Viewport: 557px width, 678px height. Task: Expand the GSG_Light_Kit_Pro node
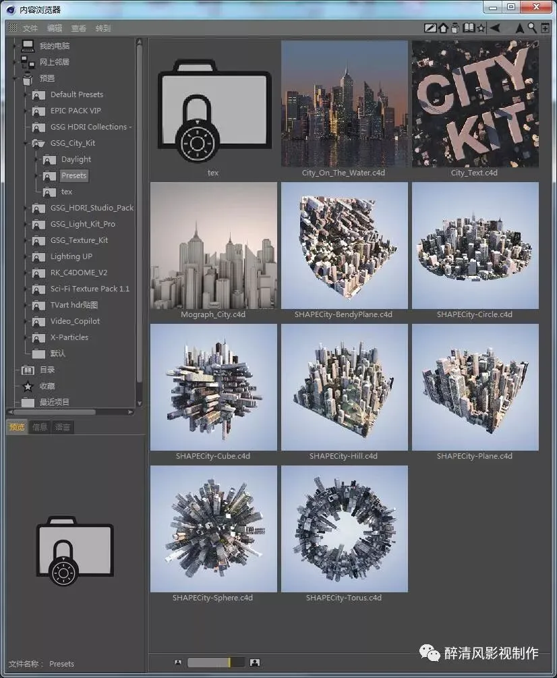pyautogui.click(x=26, y=224)
